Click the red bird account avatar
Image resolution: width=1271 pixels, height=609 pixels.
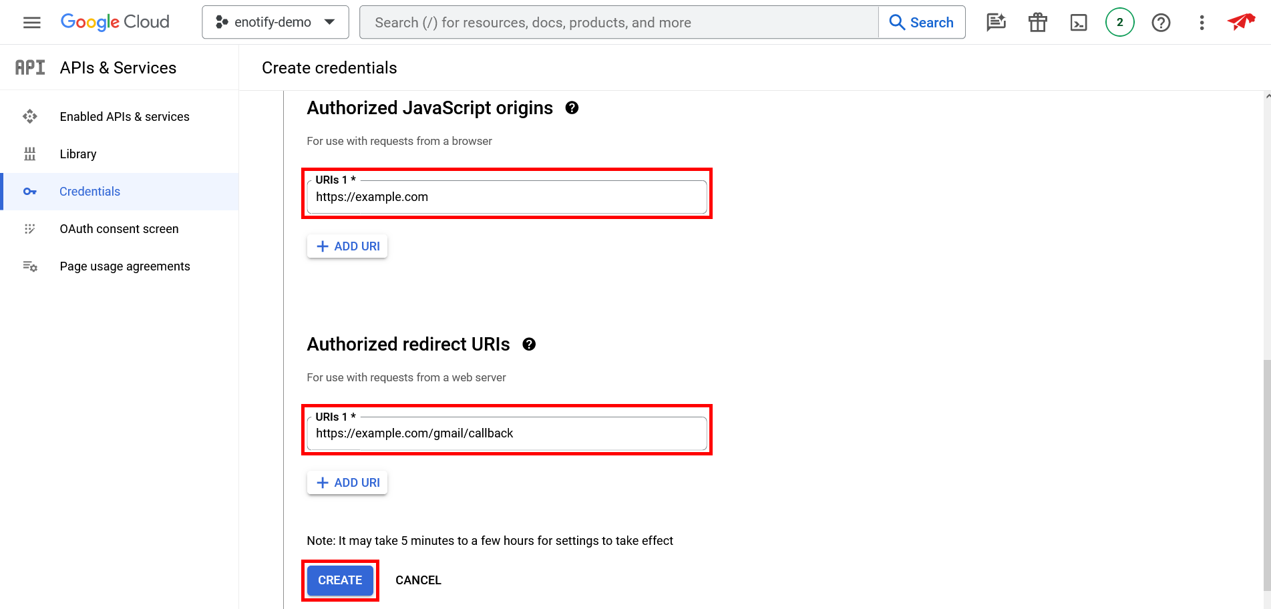point(1241,22)
